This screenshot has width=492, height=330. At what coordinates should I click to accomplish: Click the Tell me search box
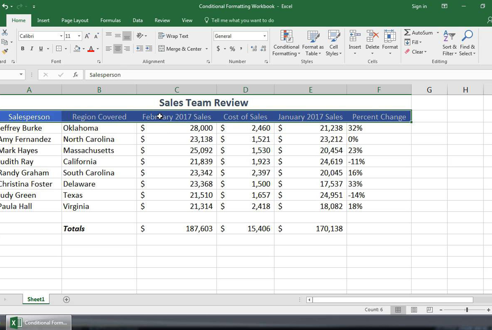242,20
